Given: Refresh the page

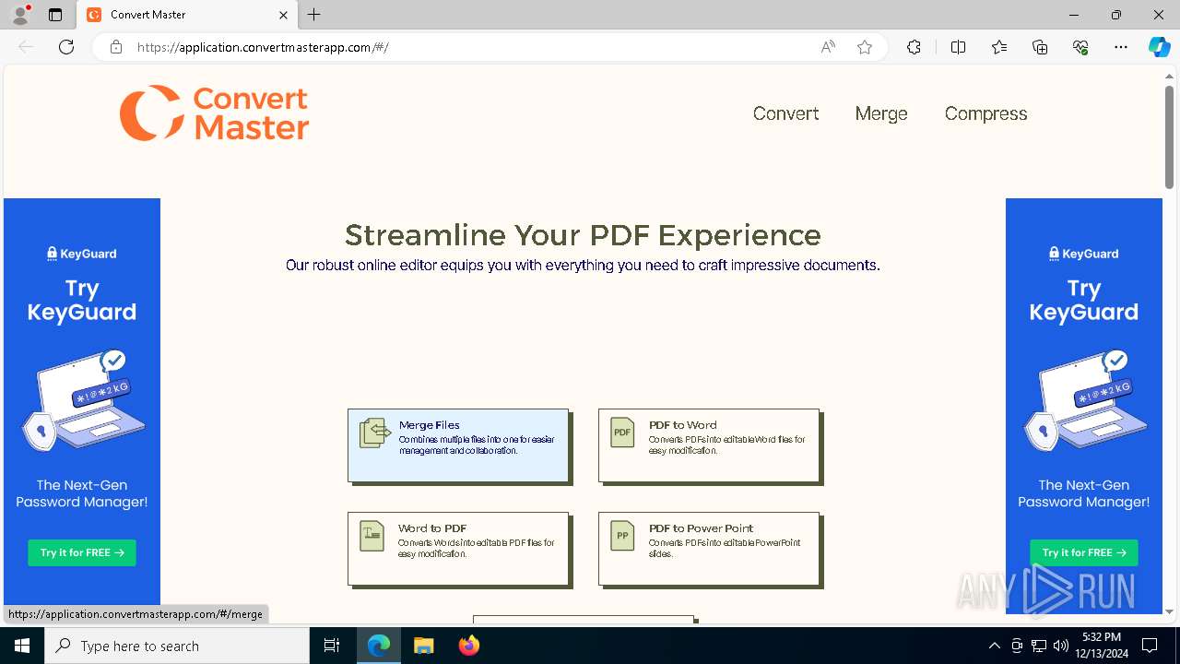Looking at the screenshot, I should tap(66, 47).
